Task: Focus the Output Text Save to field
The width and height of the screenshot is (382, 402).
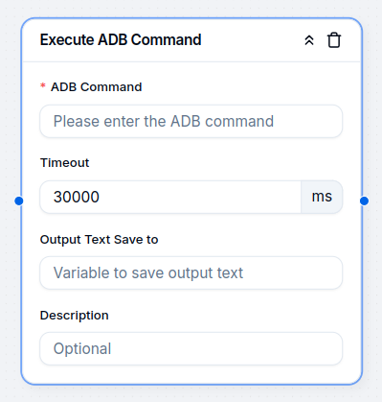Action: 191,272
